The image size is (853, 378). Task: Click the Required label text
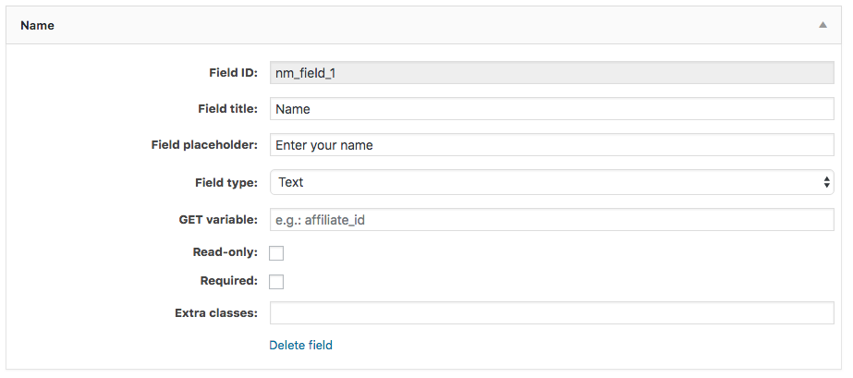pos(229,281)
